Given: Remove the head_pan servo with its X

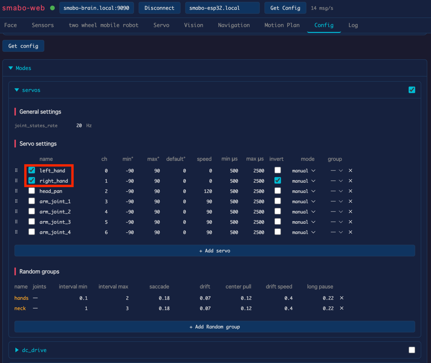Looking at the screenshot, I should [350, 191].
